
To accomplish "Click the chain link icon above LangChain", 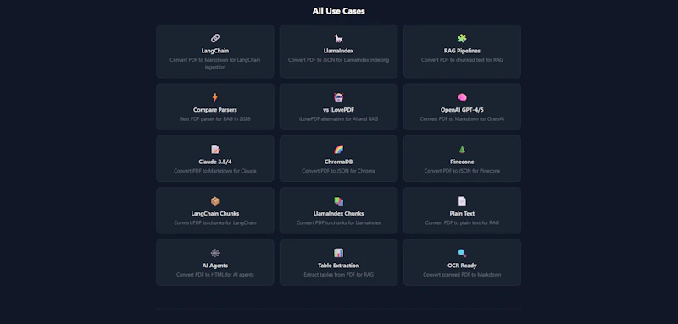I will tap(215, 38).
